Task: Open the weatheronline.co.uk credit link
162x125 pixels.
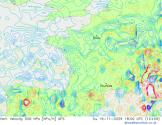Action: (x=141, y=123)
